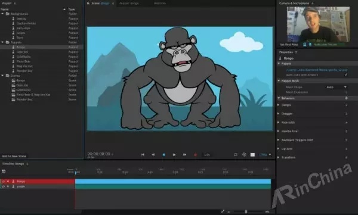Expand the Keyboard Triggers behavior
Viewport: 358px width, 215px height.
(278, 140)
